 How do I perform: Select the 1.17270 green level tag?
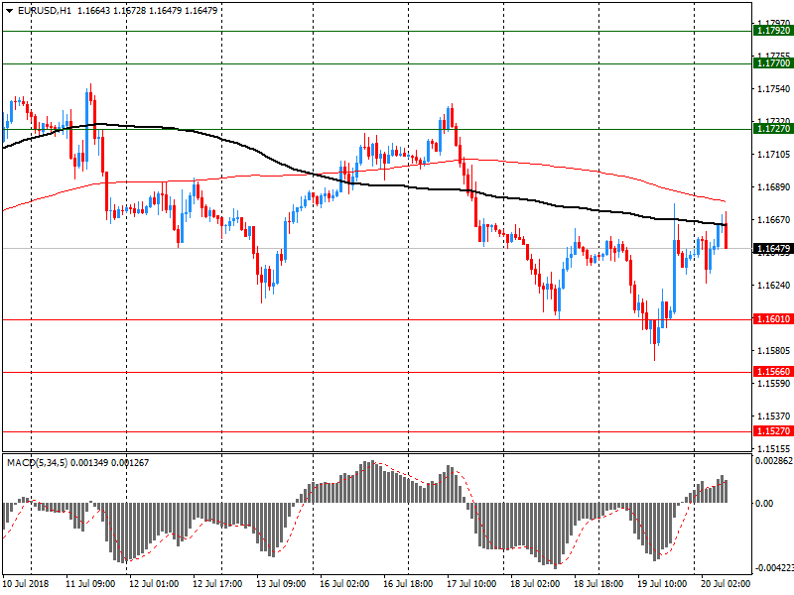click(x=773, y=129)
